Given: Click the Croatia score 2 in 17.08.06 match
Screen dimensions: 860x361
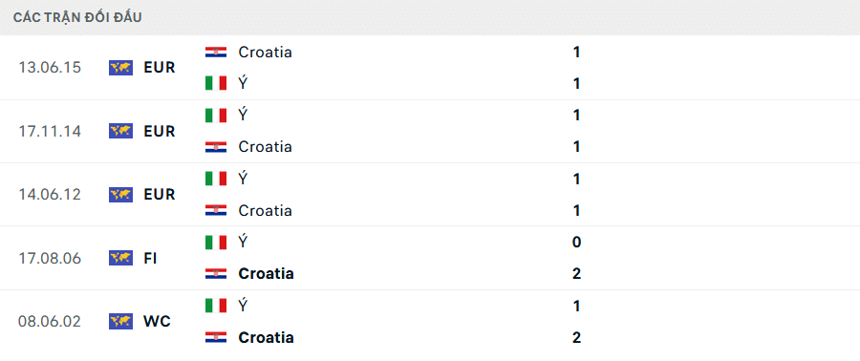Looking at the screenshot, I should point(576,273).
